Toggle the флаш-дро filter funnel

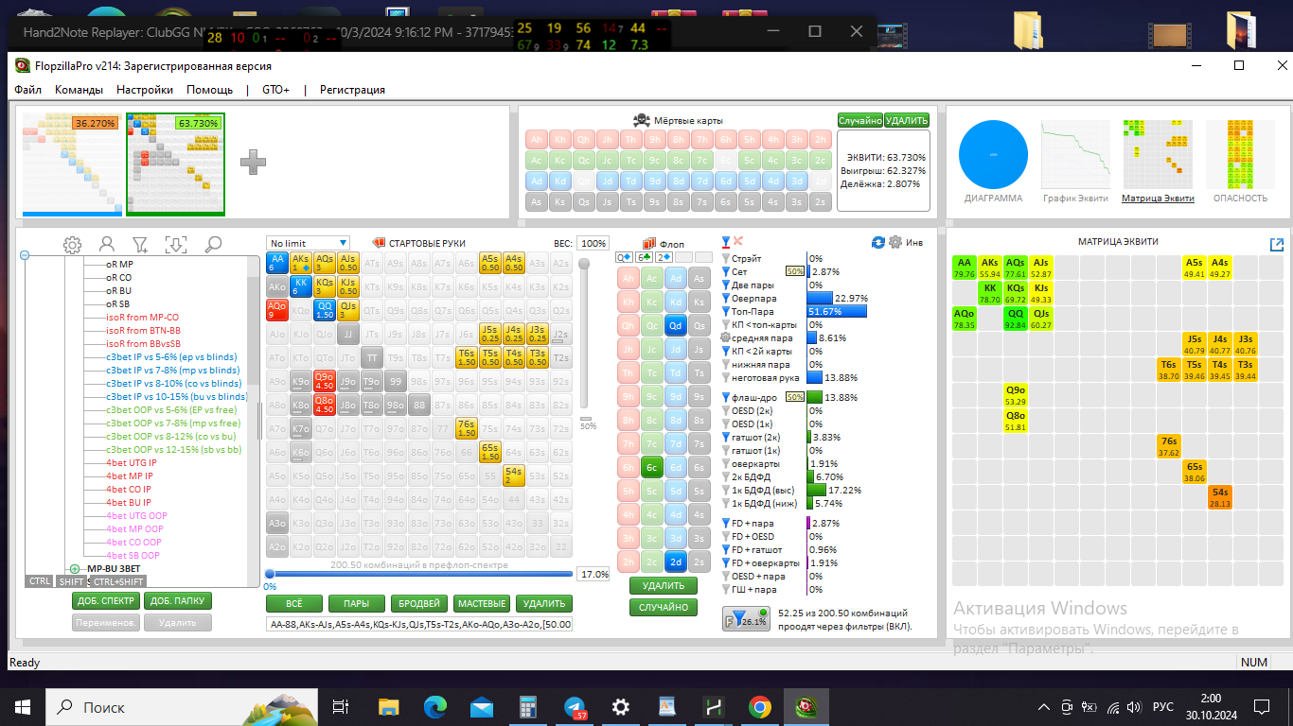726,397
